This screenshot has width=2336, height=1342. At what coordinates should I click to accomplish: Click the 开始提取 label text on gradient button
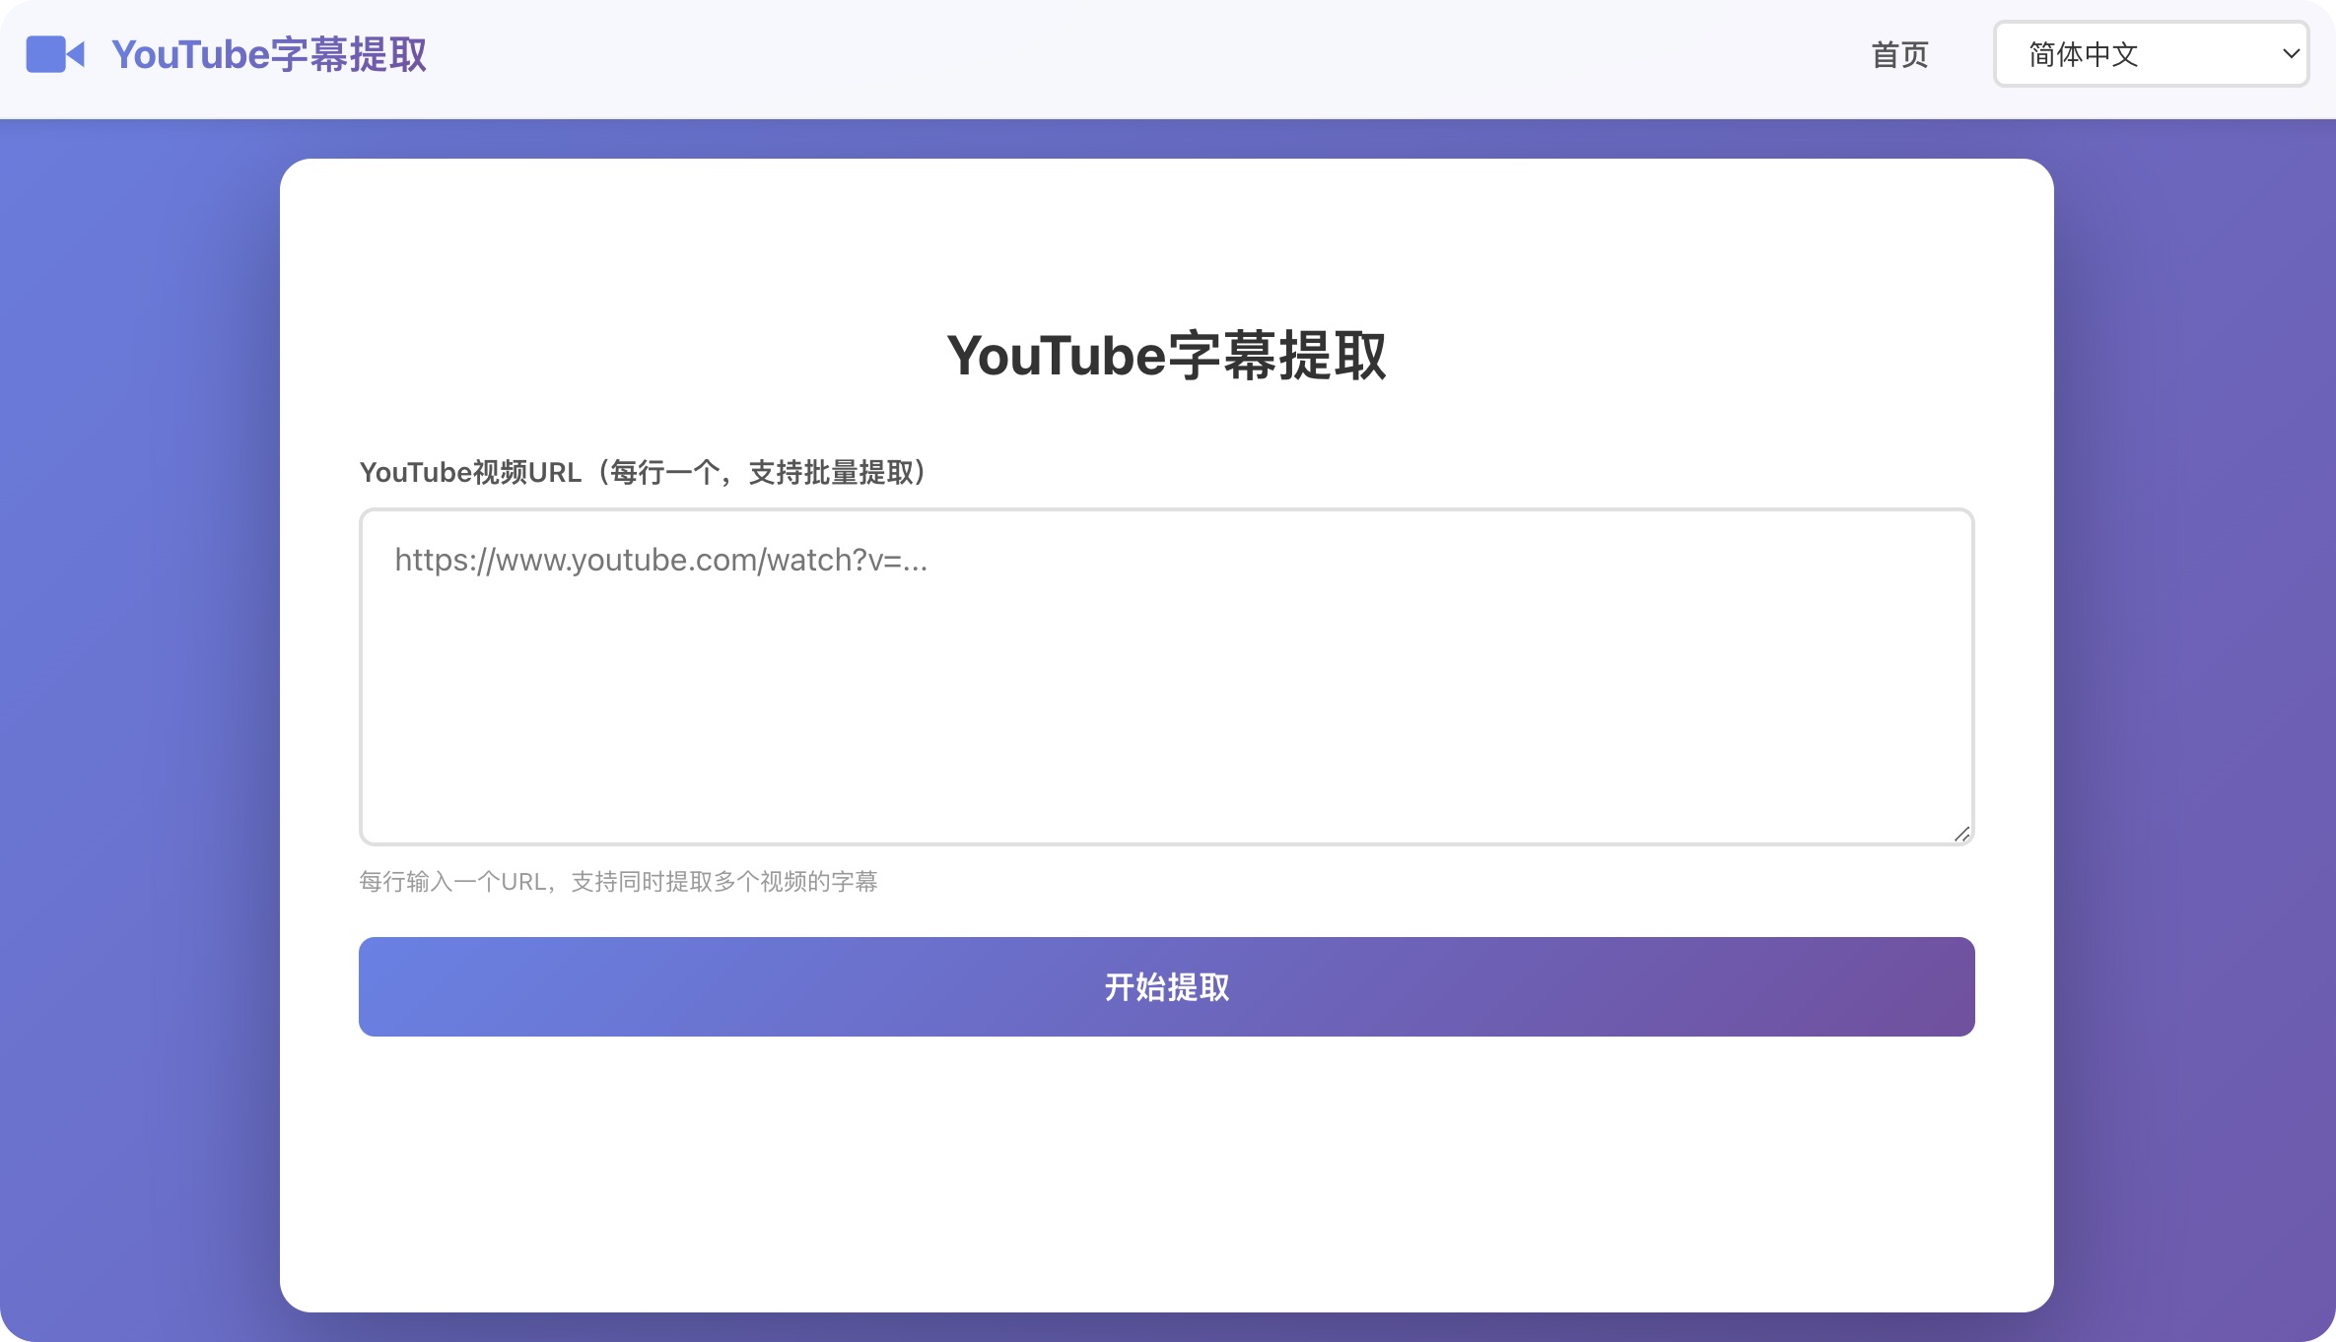1166,986
